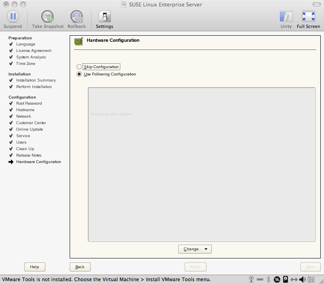Click the window resize grip corner

[x=321, y=281]
